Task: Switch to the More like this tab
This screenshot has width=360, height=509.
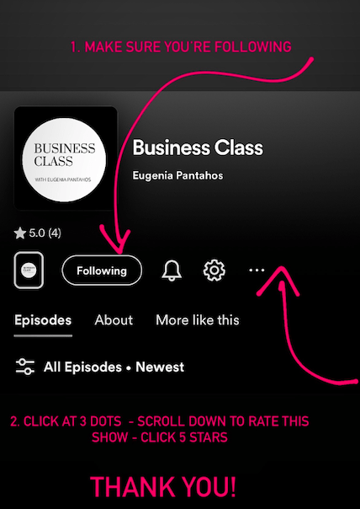Action: pyautogui.click(x=198, y=320)
